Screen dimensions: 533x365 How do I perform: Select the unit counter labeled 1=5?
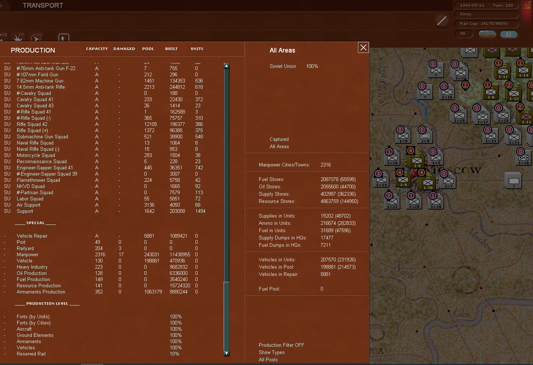coord(436,157)
